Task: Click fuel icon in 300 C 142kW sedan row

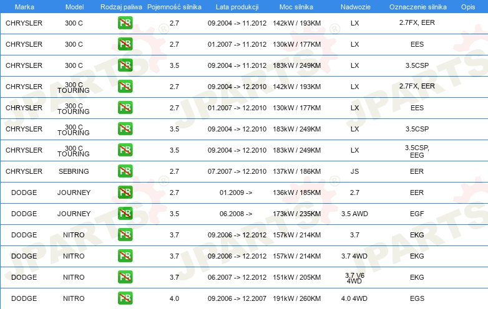Action: (125, 22)
